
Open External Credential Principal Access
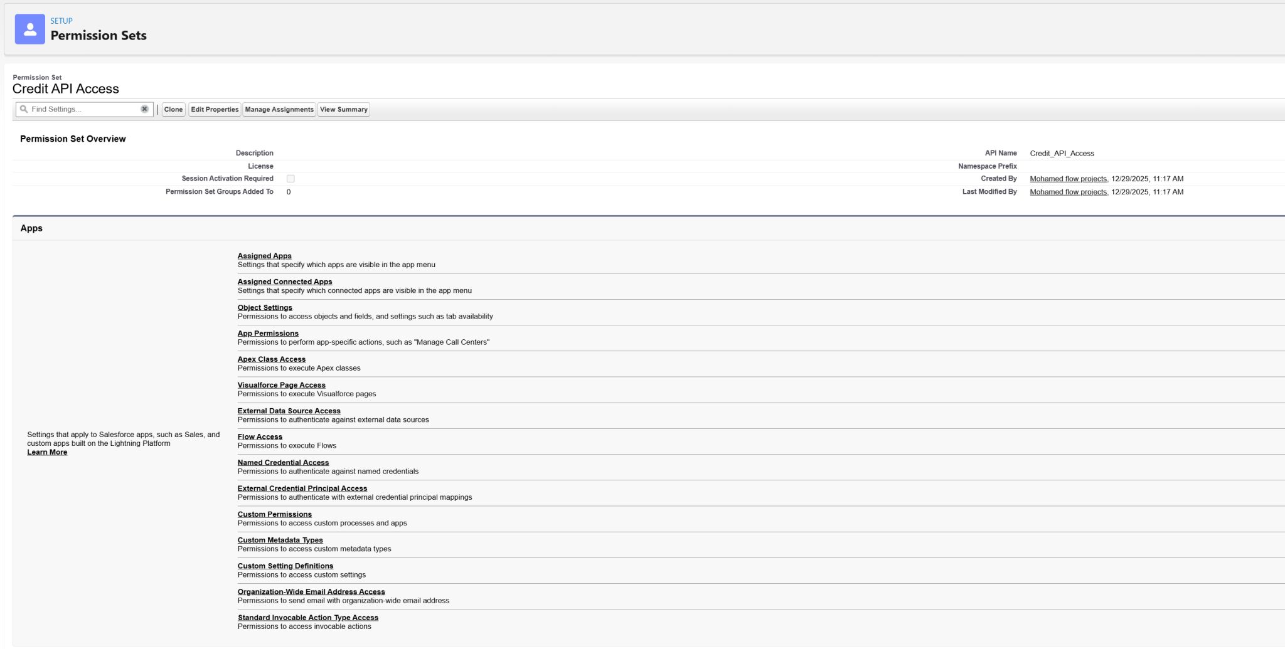(x=302, y=488)
